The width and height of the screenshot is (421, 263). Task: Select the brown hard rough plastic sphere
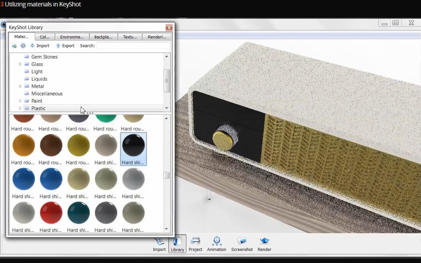pyautogui.click(x=51, y=145)
